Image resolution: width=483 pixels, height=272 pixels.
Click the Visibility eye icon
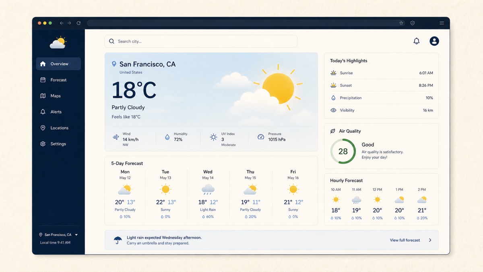click(x=333, y=110)
